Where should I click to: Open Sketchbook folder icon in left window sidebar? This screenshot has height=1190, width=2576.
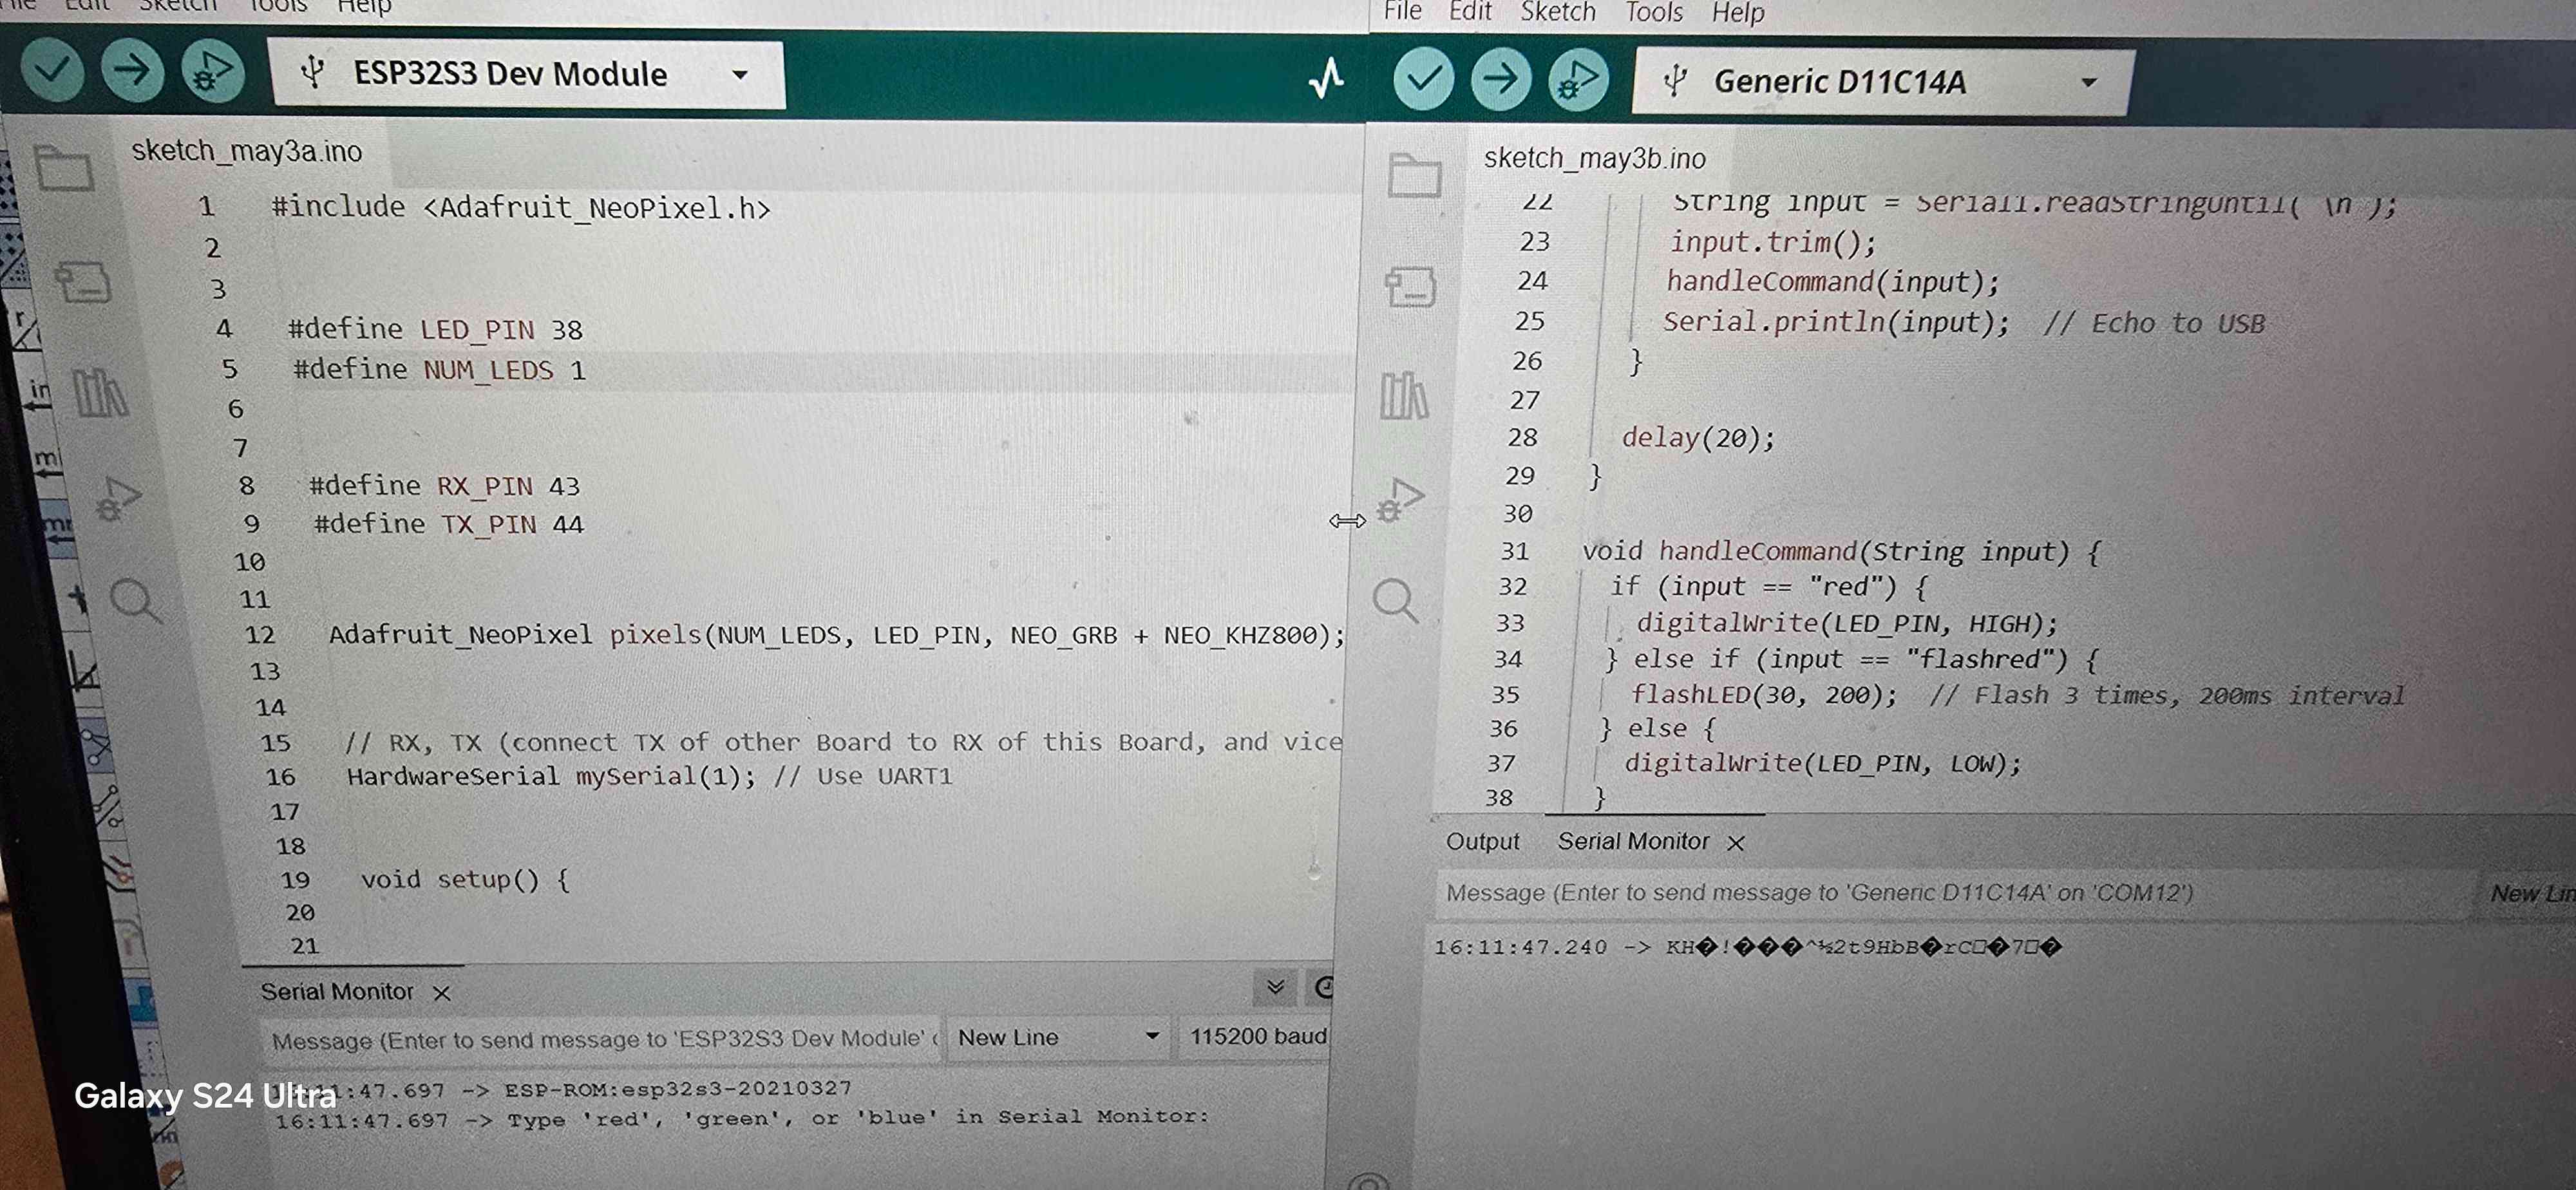[65, 168]
